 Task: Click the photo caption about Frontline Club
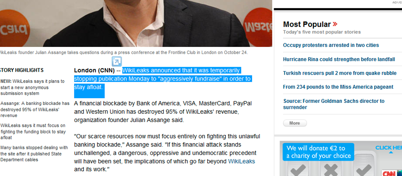tap(123, 53)
